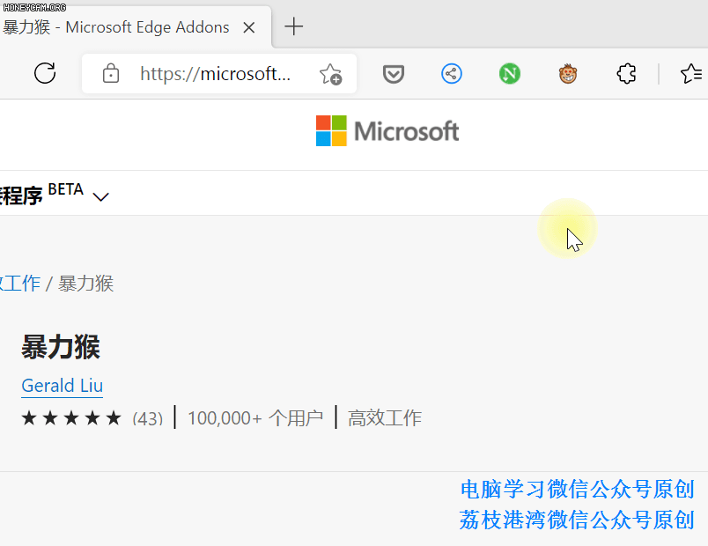Click the 高效工作 category link

click(385, 418)
